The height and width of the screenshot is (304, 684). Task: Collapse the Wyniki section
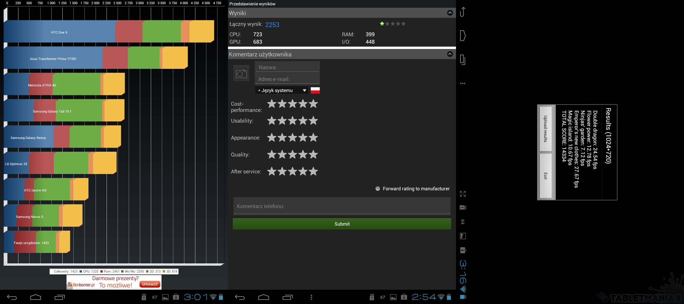450,13
